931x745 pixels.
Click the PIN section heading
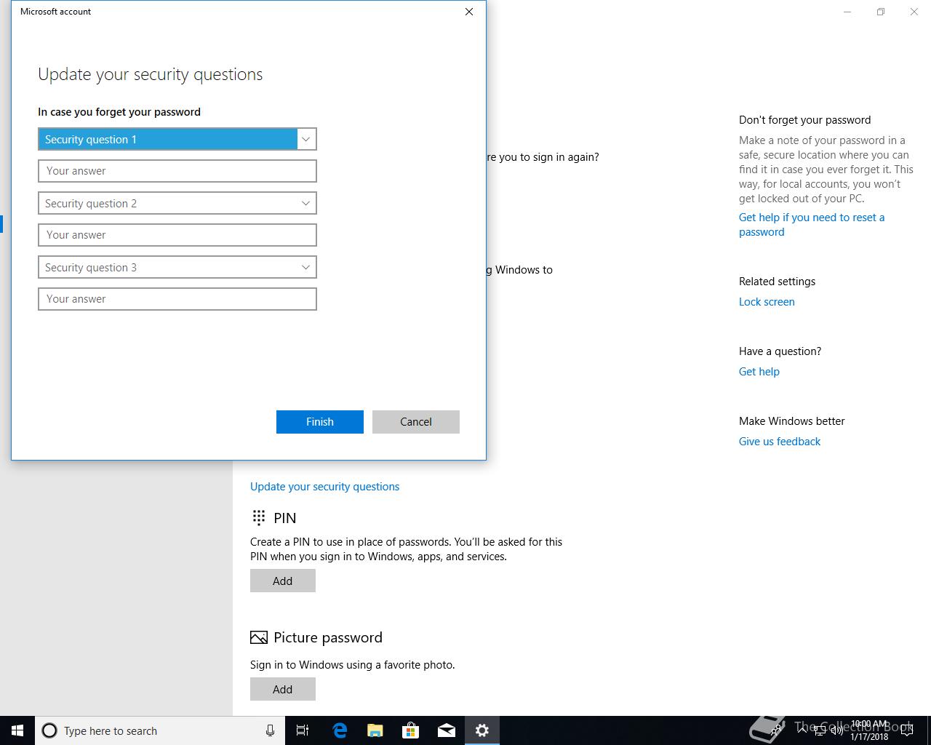point(284,518)
